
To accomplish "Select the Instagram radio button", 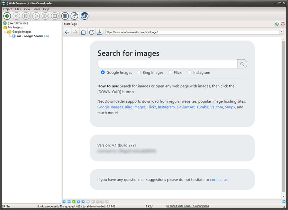I will 189,73.
